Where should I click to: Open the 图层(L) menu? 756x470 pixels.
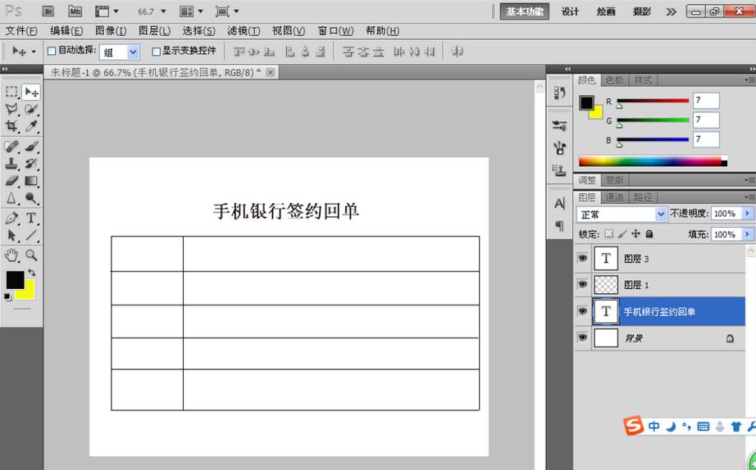pyautogui.click(x=154, y=31)
